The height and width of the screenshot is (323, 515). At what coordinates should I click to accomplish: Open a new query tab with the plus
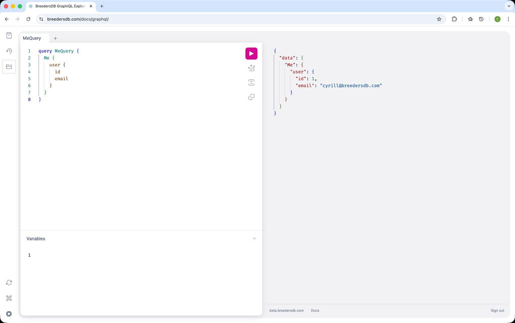point(55,38)
